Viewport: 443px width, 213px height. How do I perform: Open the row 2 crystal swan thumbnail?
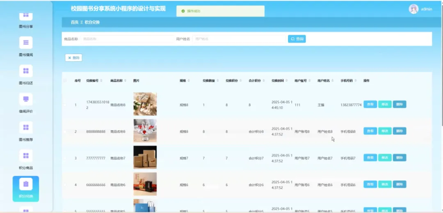(145, 131)
